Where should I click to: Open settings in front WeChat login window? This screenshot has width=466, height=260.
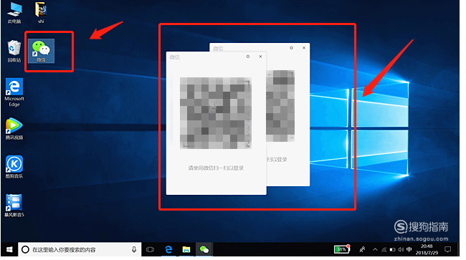click(248, 57)
